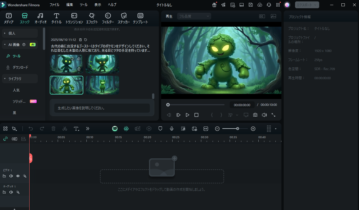Stop the preview playback
The image size is (359, 210).
pyautogui.click(x=196, y=115)
